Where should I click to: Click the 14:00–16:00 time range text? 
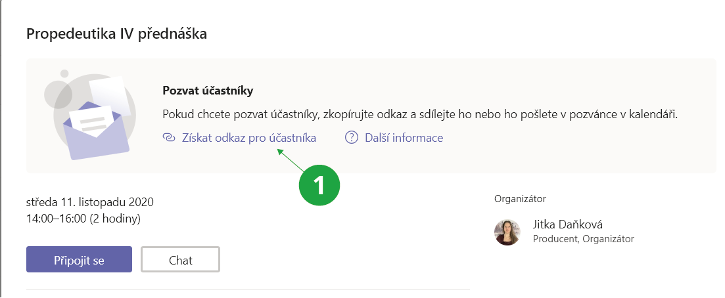[x=55, y=218]
